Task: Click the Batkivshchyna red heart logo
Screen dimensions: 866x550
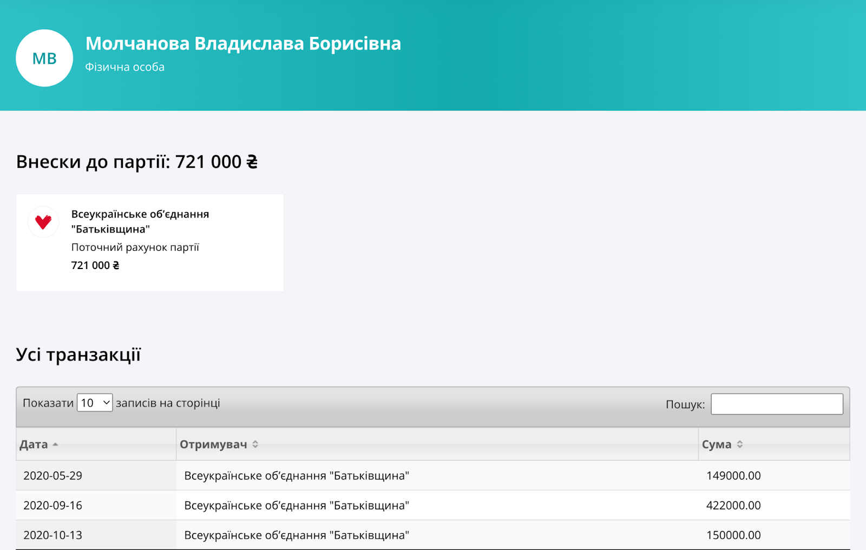Action: (x=43, y=222)
